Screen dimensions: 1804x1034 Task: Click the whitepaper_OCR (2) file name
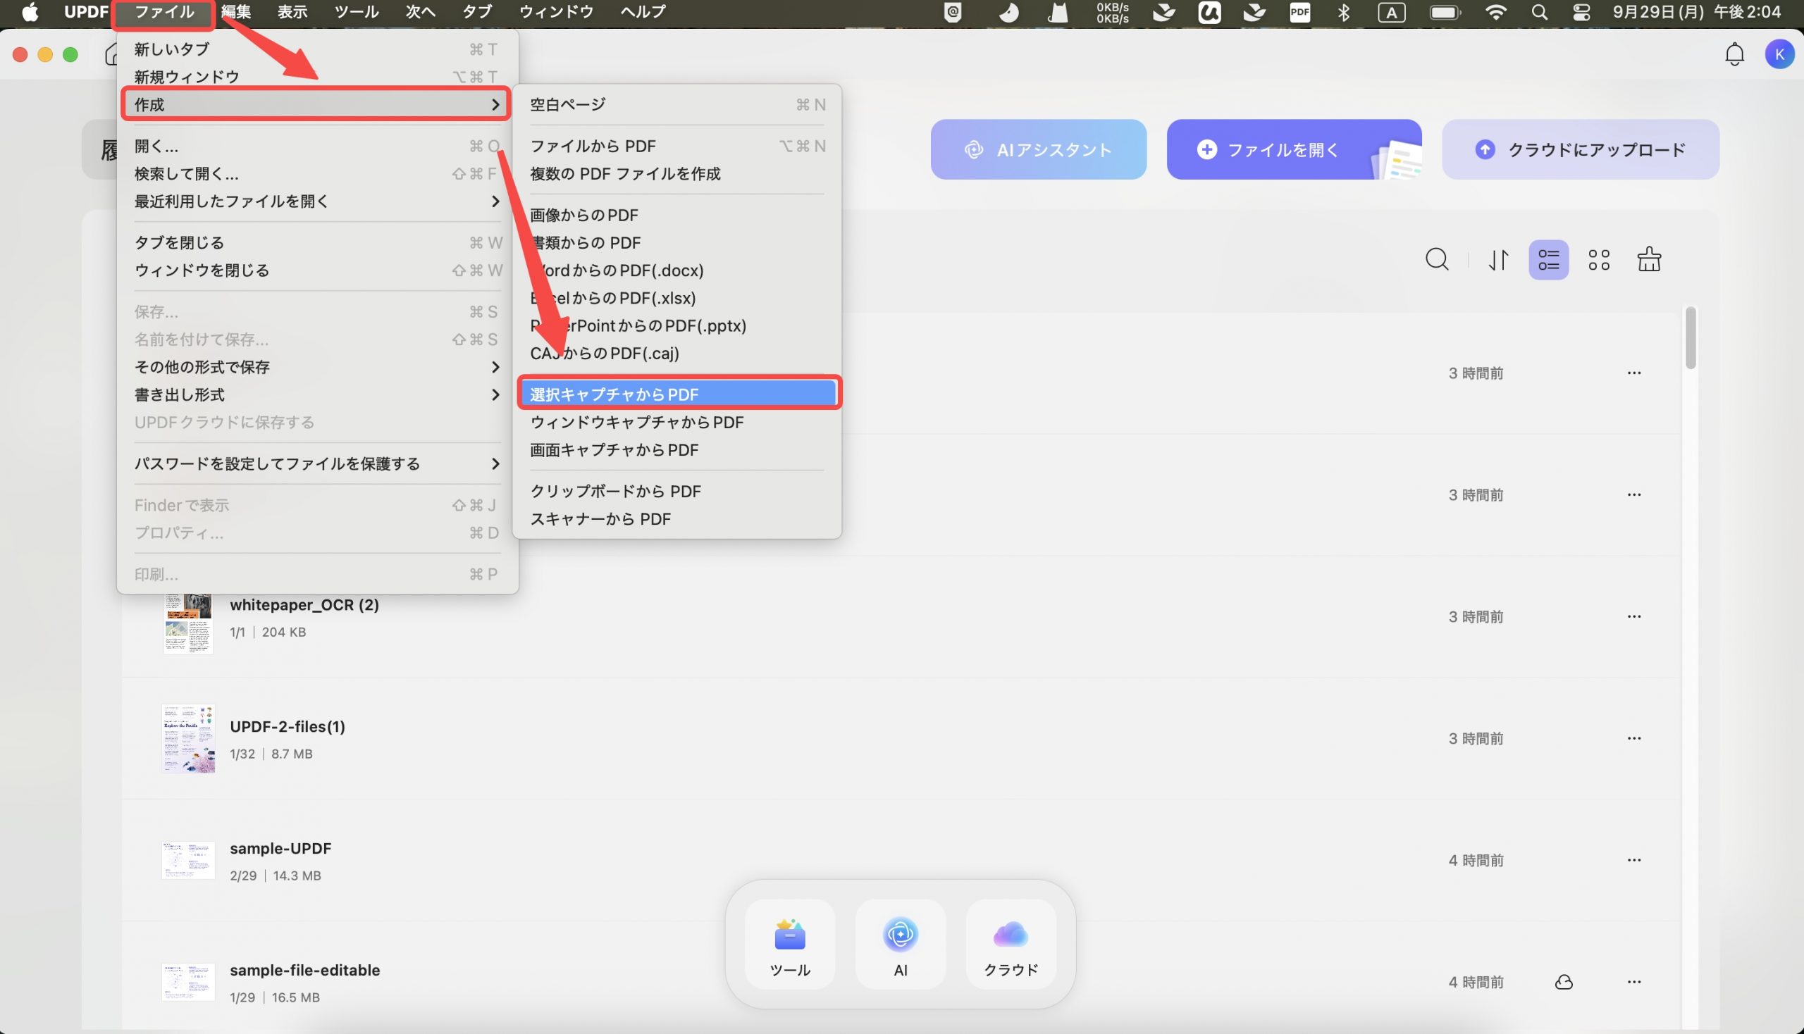click(304, 605)
